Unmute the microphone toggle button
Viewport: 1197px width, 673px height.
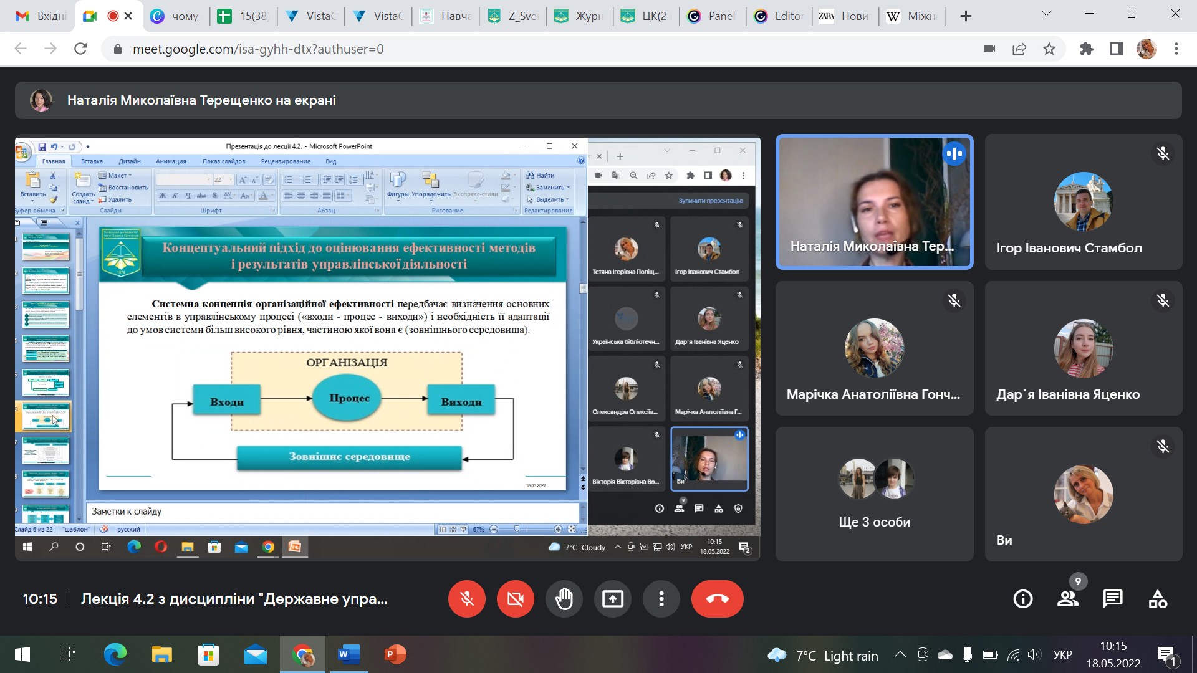(x=466, y=599)
